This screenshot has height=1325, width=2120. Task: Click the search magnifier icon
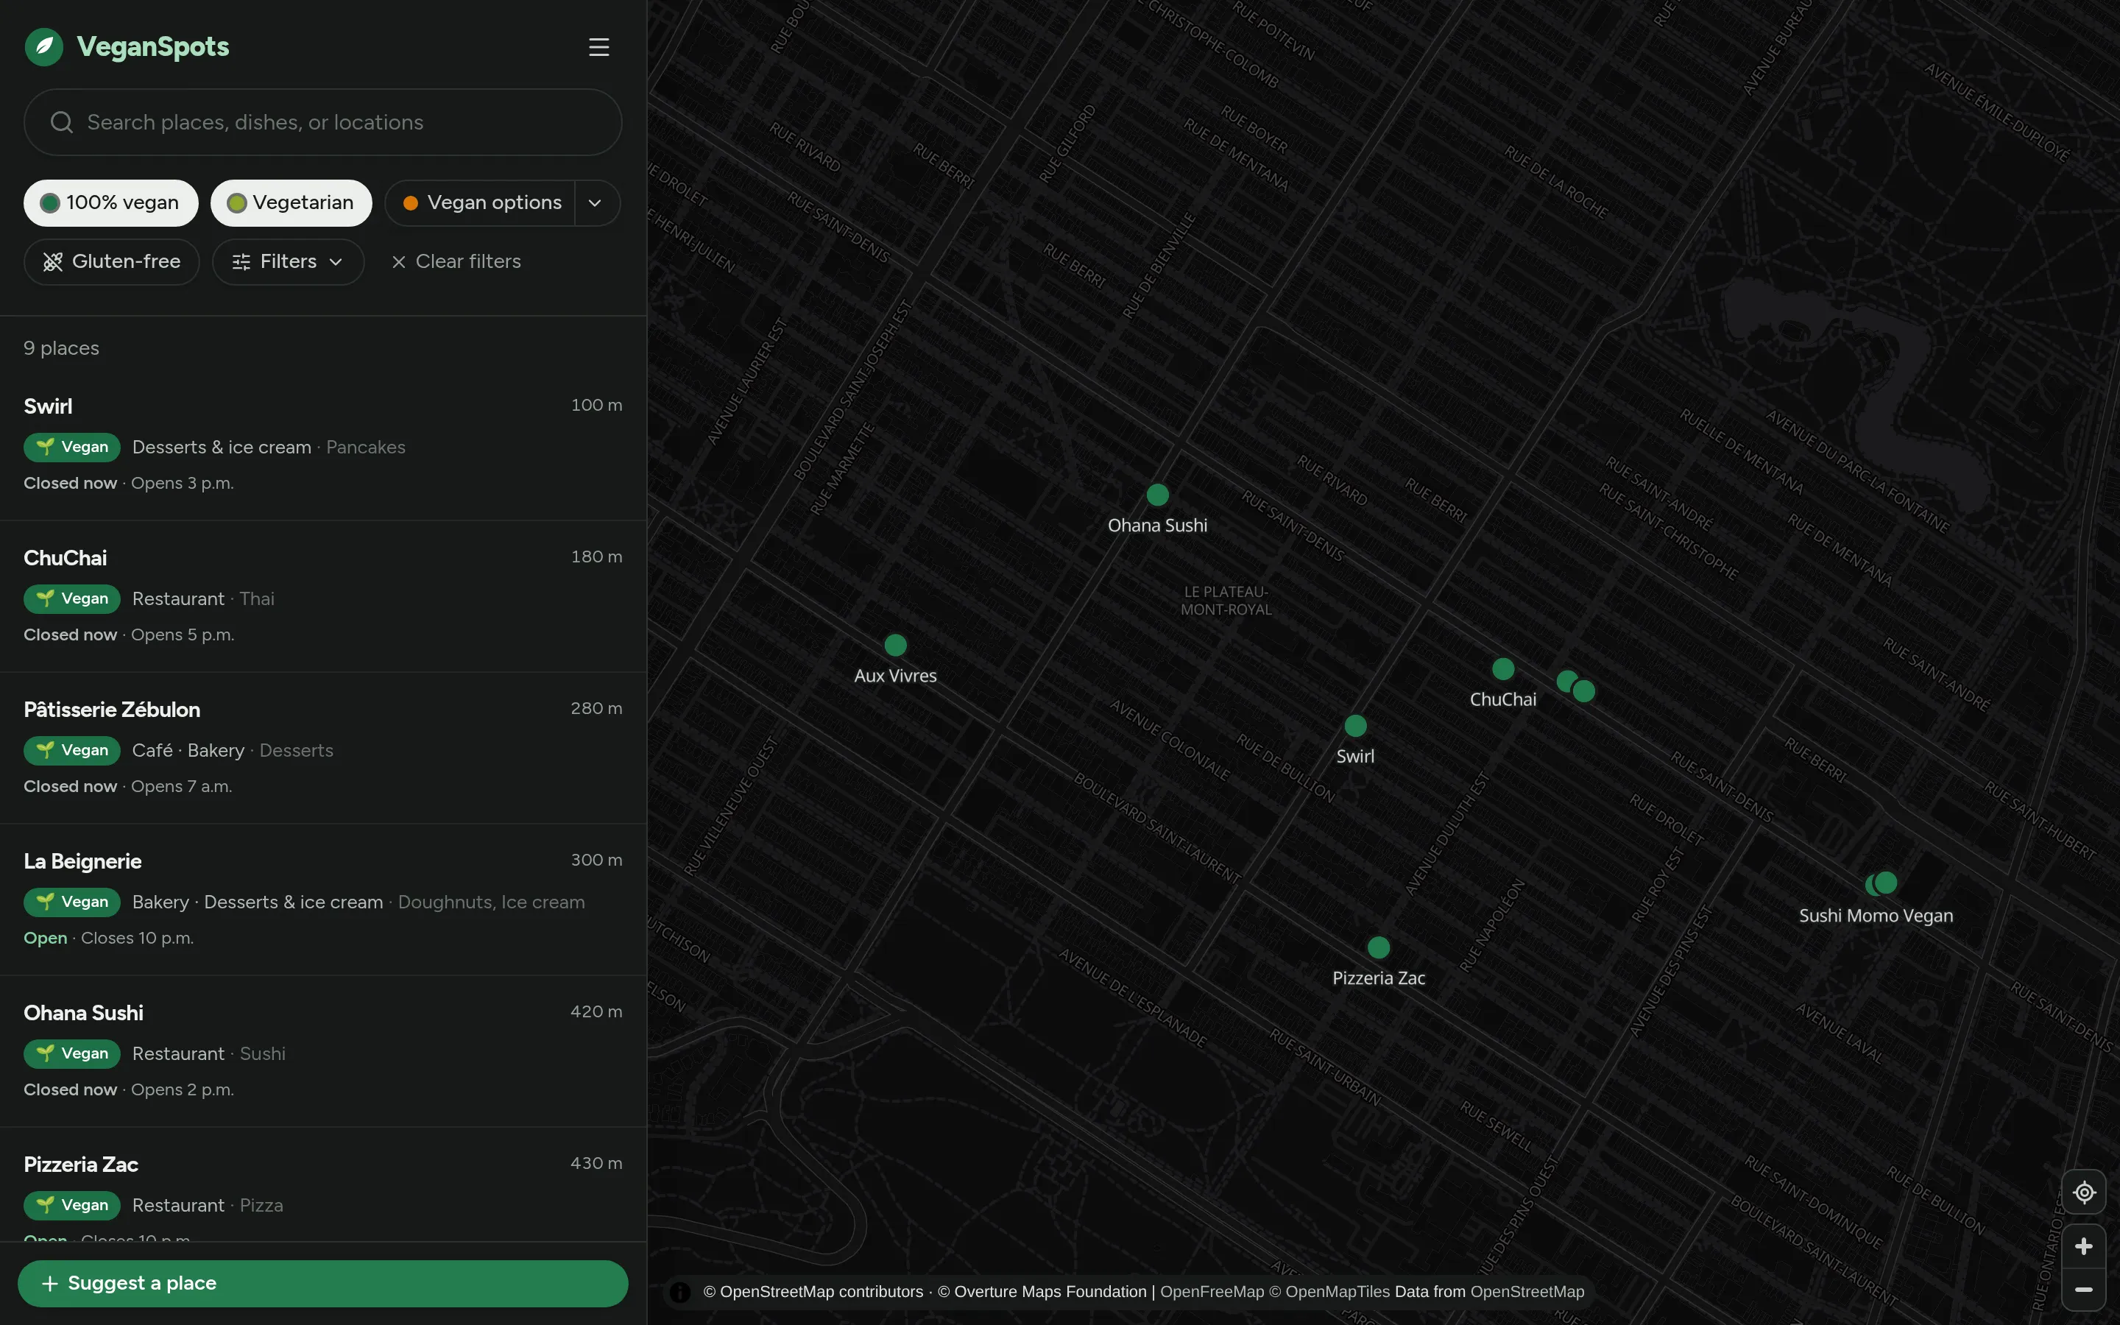[x=61, y=121]
